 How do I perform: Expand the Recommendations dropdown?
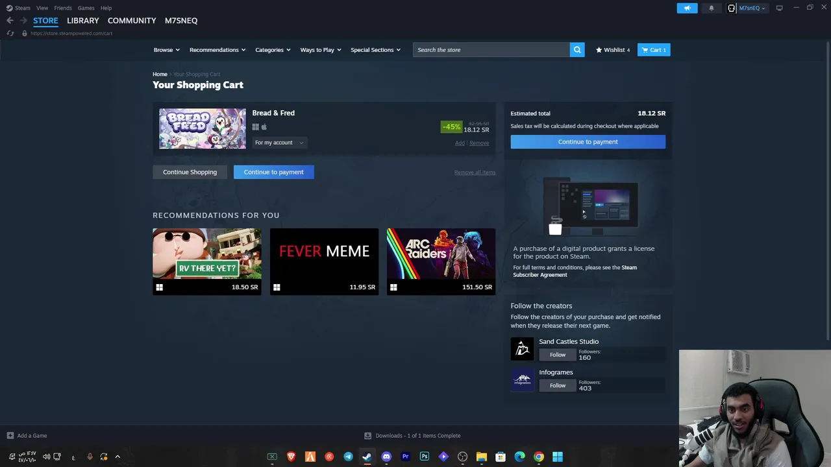217,50
